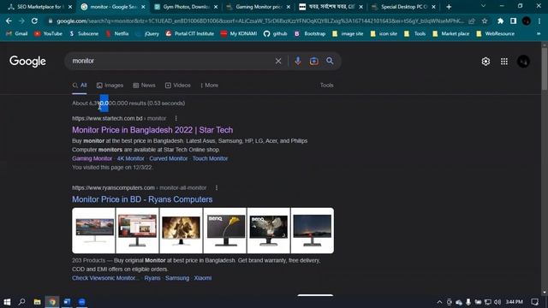This screenshot has height=308, width=548.
Task: Open the Samsung sitelink under Ryans
Action: (x=177, y=278)
